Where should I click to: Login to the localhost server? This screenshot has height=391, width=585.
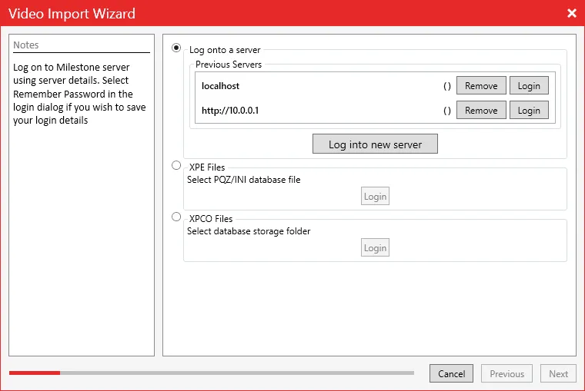coord(529,85)
